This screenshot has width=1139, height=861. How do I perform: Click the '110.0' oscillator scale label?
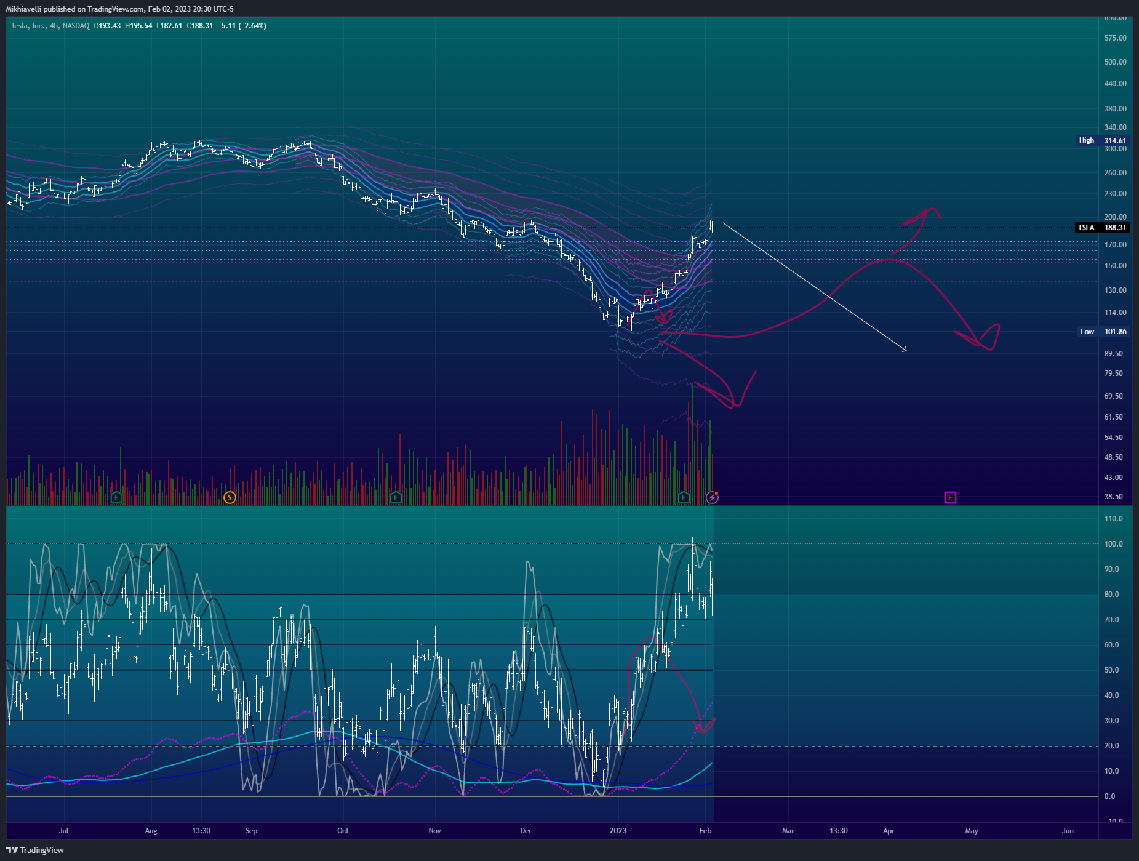point(1113,519)
